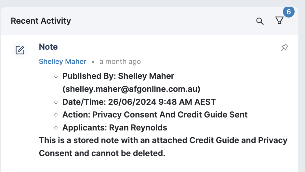Click the Date/Time 26/06/2024 line
Image resolution: width=305 pixels, height=172 pixels.
tap(139, 102)
